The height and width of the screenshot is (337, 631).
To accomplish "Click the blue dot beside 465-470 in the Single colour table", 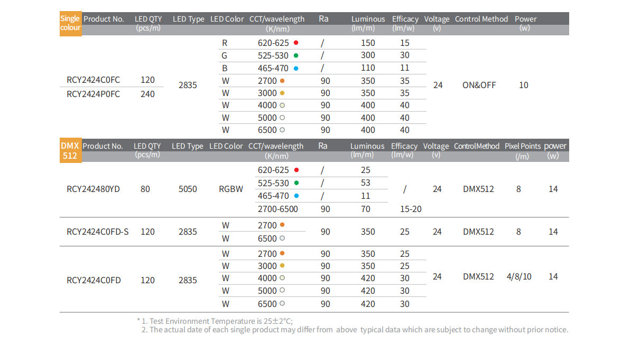I will click(296, 68).
